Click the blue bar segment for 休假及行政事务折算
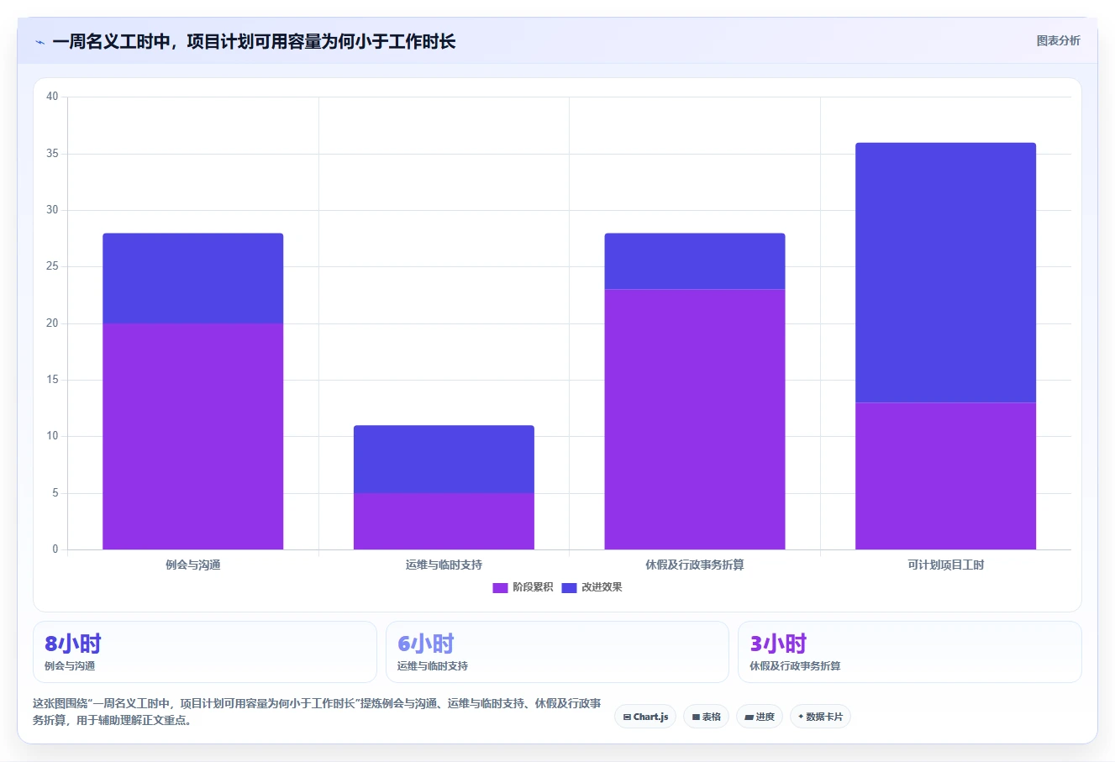 coord(695,261)
